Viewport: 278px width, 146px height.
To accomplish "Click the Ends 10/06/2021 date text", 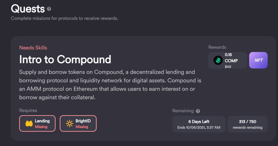I will 199,127.
